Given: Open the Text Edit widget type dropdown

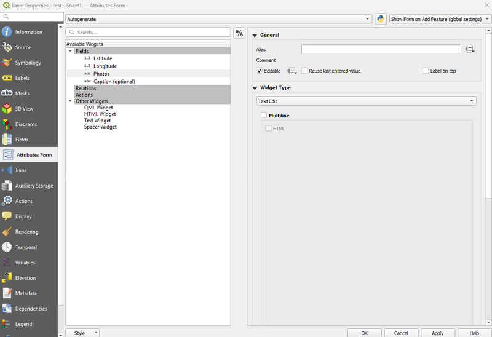Looking at the screenshot, I should [x=365, y=101].
